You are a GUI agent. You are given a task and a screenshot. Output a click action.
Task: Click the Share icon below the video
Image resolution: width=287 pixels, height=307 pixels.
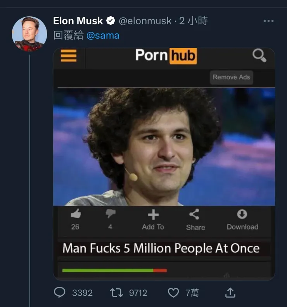194,214
